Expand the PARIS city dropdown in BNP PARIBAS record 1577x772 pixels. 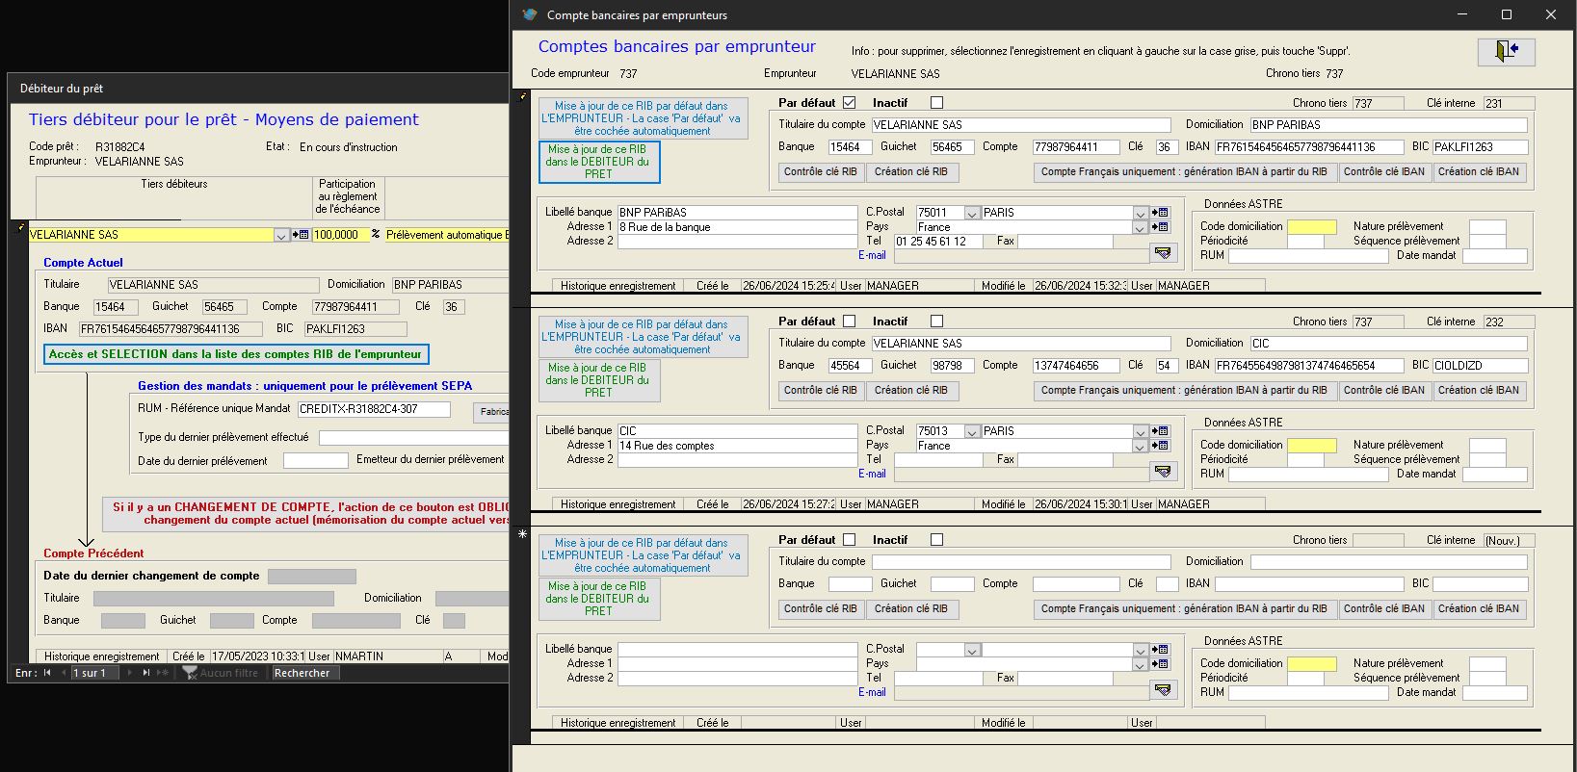coord(1141,213)
